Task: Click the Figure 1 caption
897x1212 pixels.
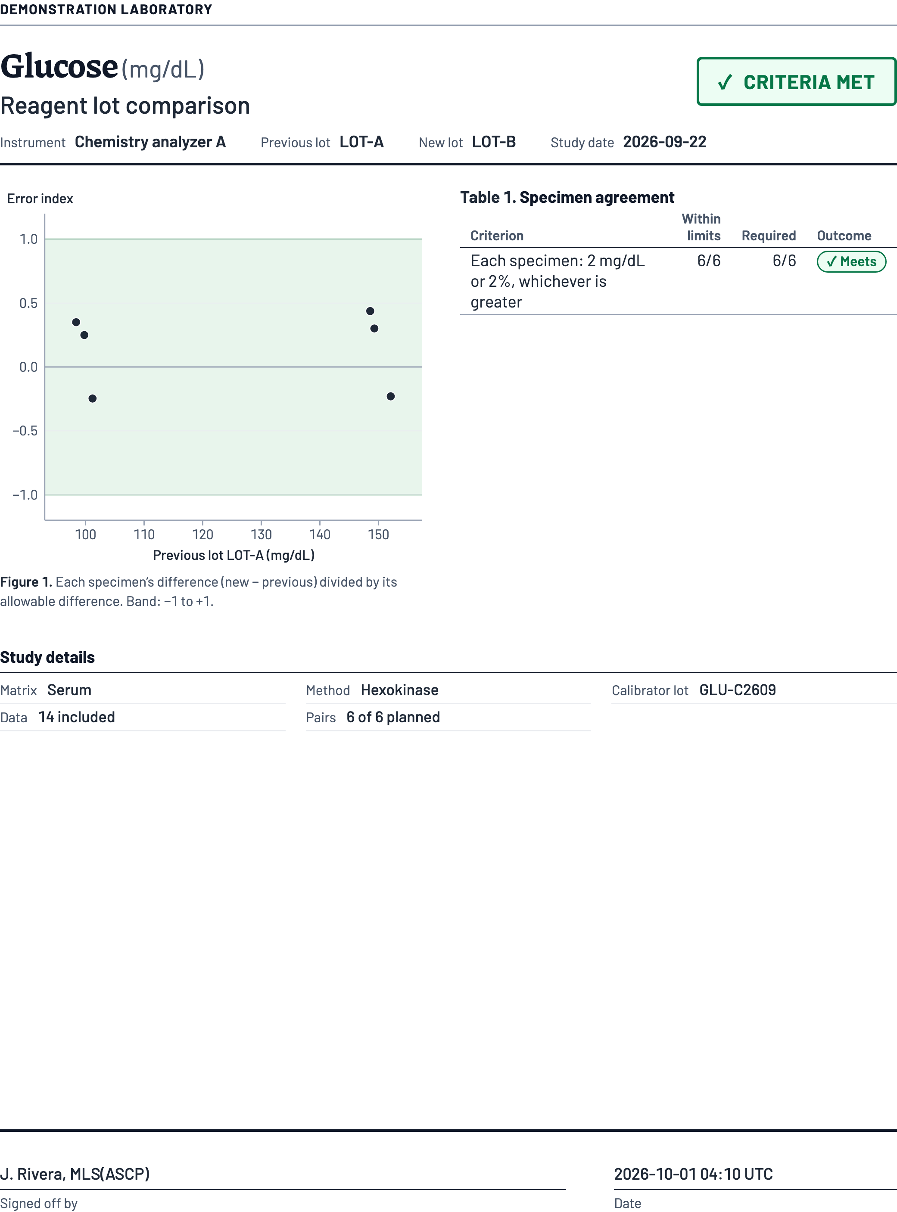Action: (x=199, y=592)
